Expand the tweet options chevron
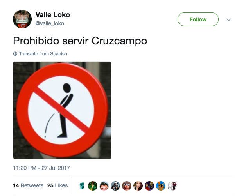The width and height of the screenshot is (246, 196). [x=229, y=20]
